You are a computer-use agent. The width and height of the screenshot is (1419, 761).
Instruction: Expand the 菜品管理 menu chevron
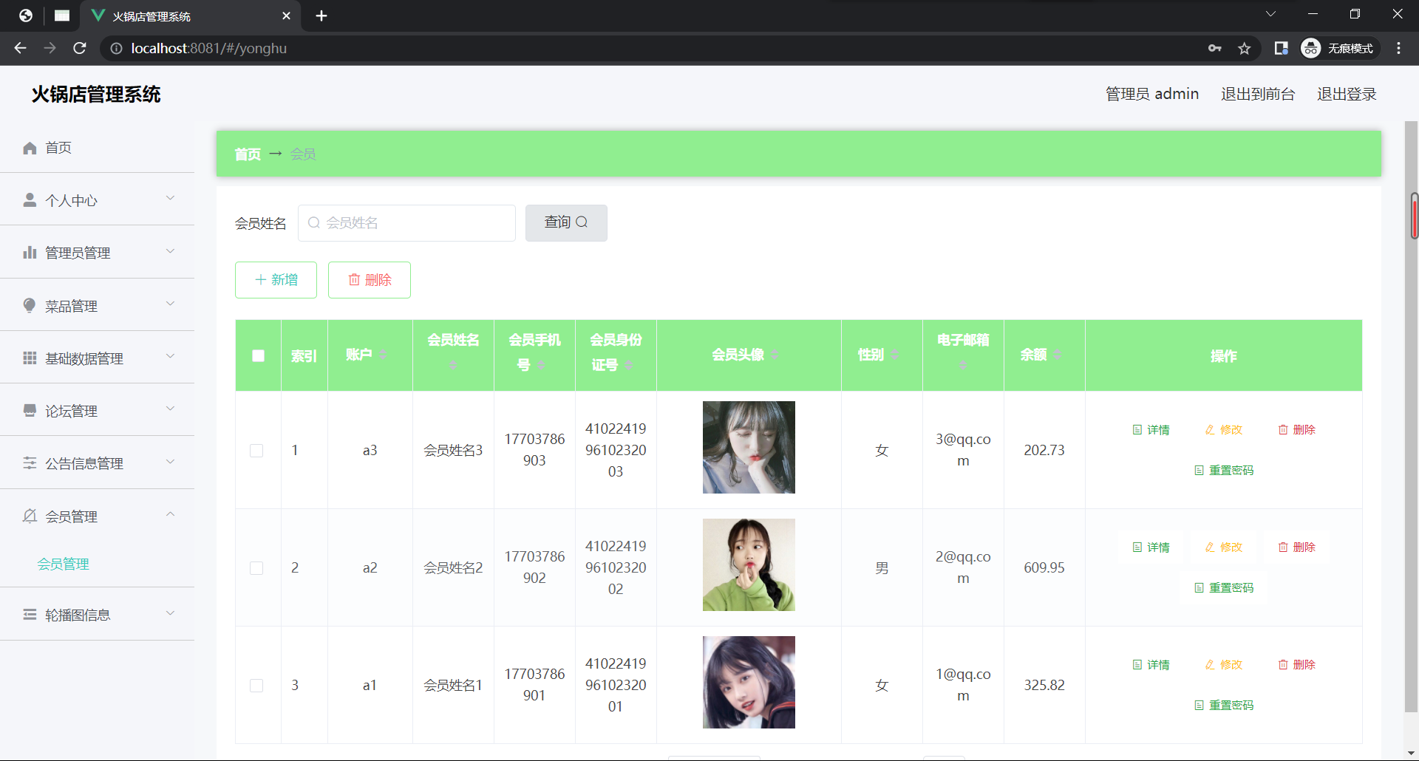point(170,304)
